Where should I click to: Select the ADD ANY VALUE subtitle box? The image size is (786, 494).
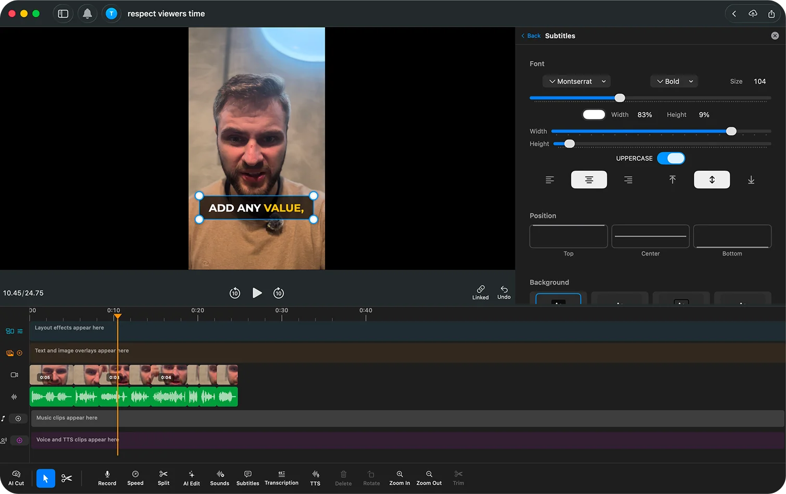(x=256, y=208)
